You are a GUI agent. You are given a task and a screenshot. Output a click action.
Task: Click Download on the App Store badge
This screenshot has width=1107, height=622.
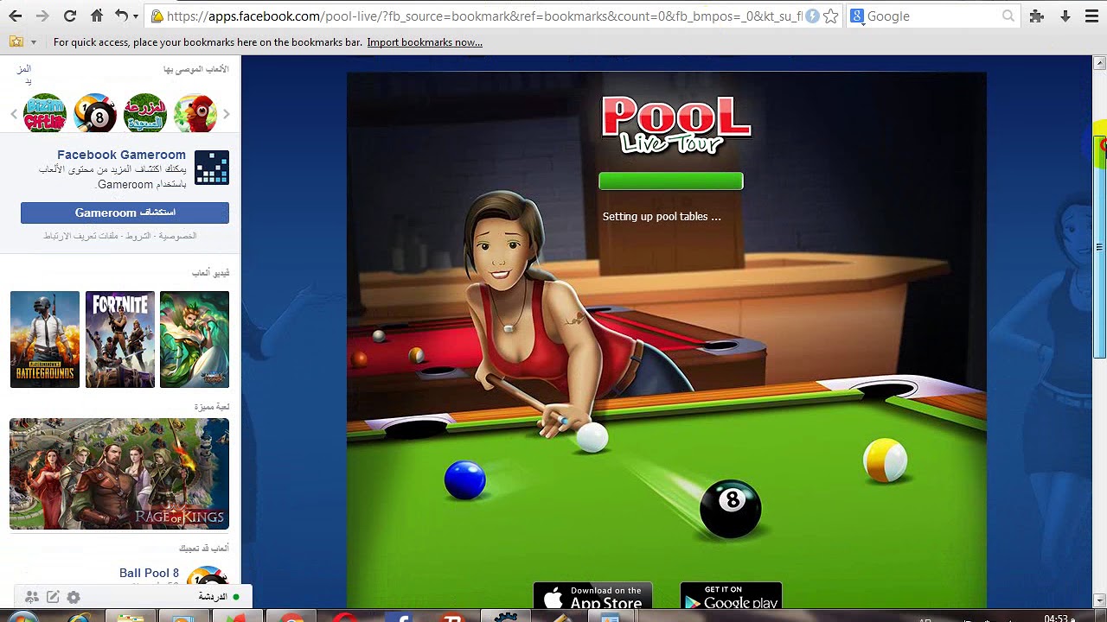point(593,597)
